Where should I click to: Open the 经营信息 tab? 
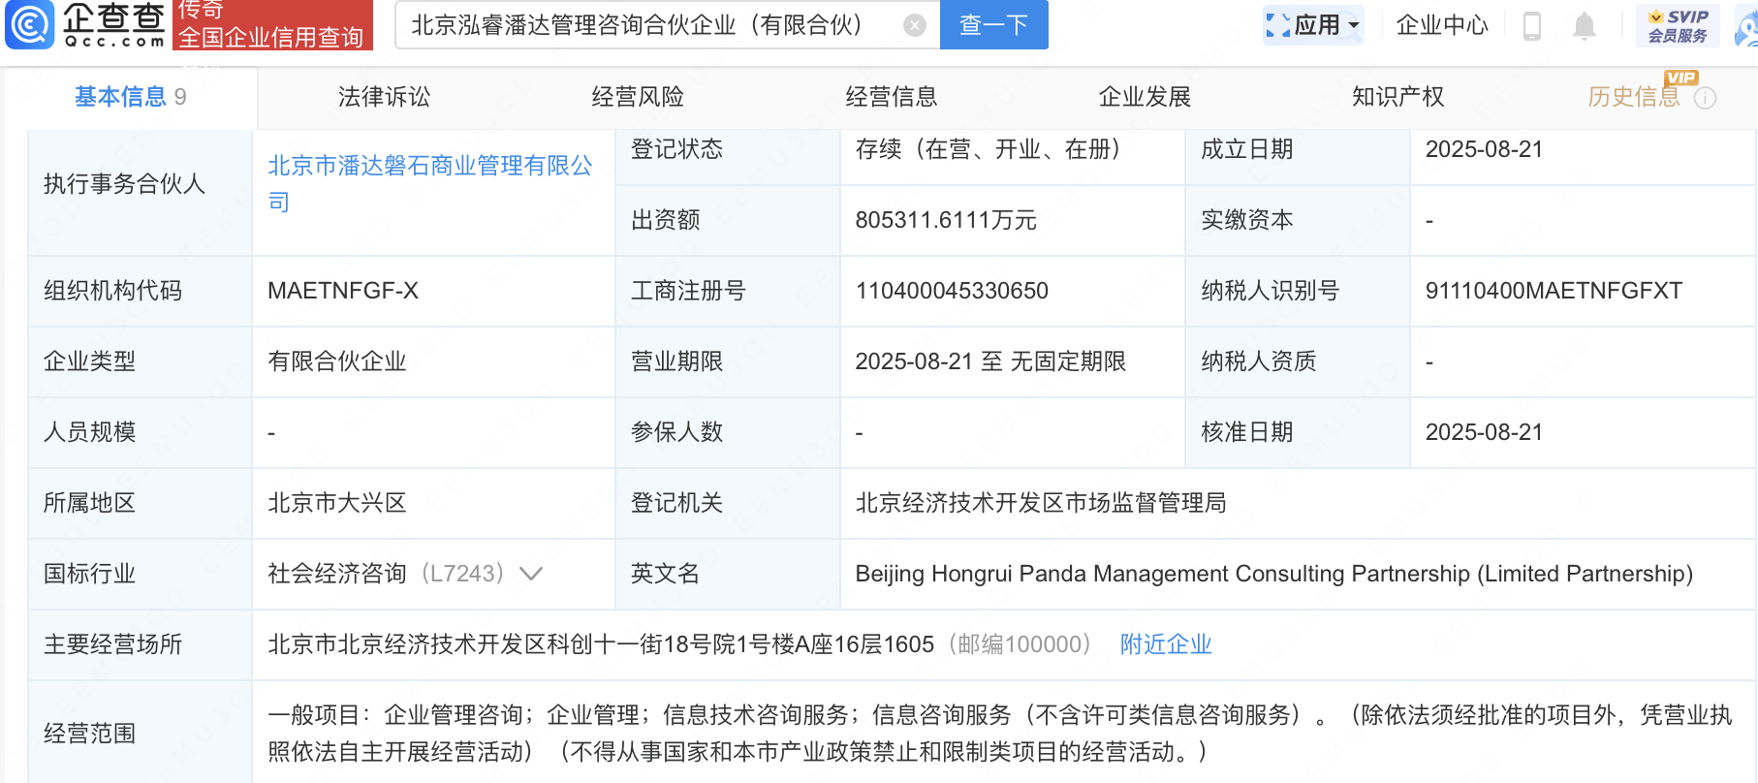point(892,97)
